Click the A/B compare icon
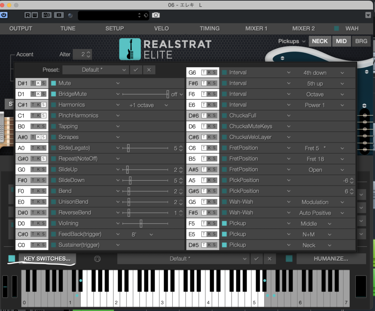 point(47,15)
